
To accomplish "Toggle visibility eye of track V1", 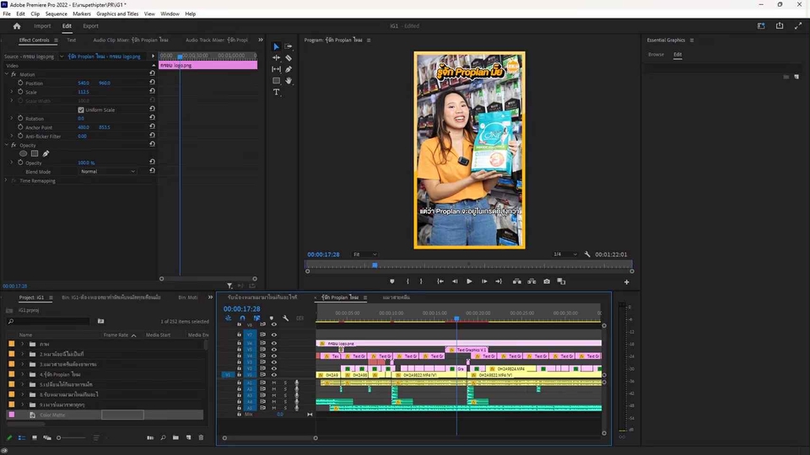I will 273,375.
